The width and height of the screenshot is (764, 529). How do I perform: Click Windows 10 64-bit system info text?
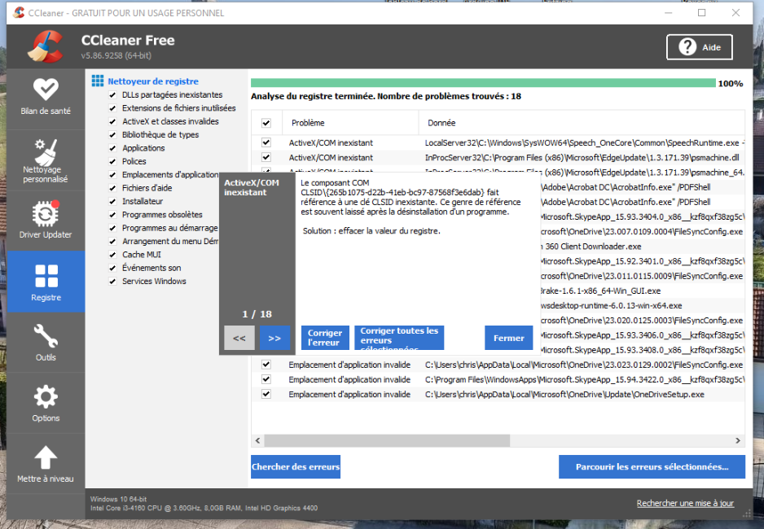pos(118,500)
